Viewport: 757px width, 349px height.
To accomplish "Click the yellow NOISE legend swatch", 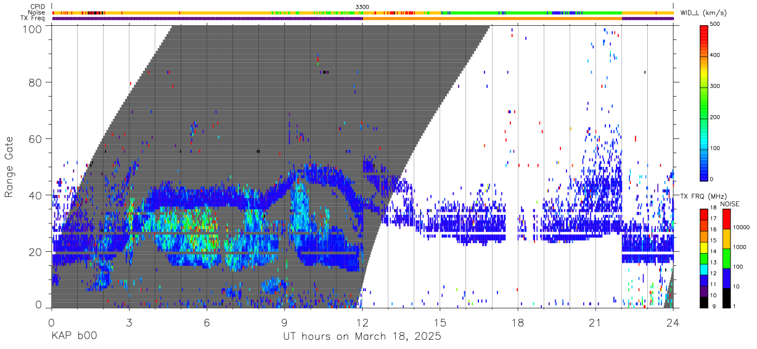I will [x=726, y=238].
